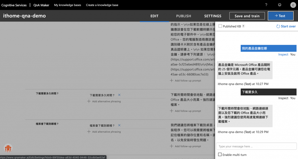Click the timestamp Test at 10:29 PM

click(x=243, y=132)
